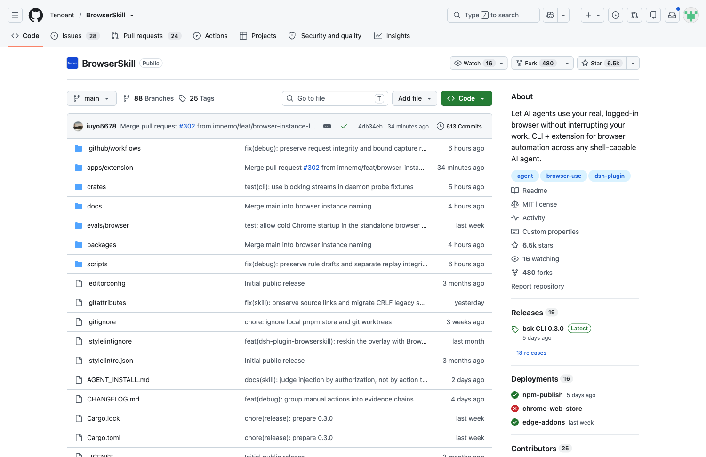Open the issues icon in the header
This screenshot has height=457, width=706.
coord(616,15)
